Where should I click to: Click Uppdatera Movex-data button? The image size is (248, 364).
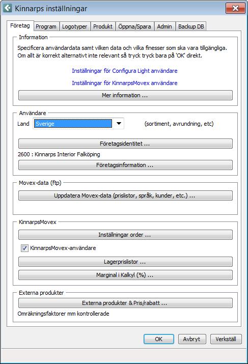tap(125, 195)
